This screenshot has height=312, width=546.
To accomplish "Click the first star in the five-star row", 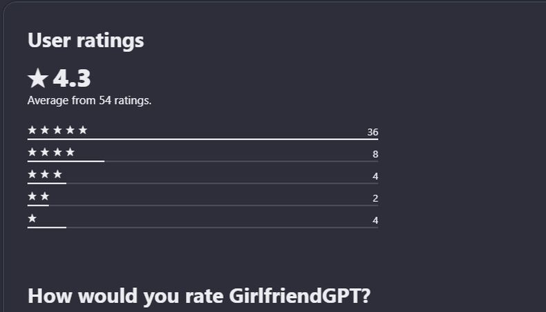I will coord(32,130).
